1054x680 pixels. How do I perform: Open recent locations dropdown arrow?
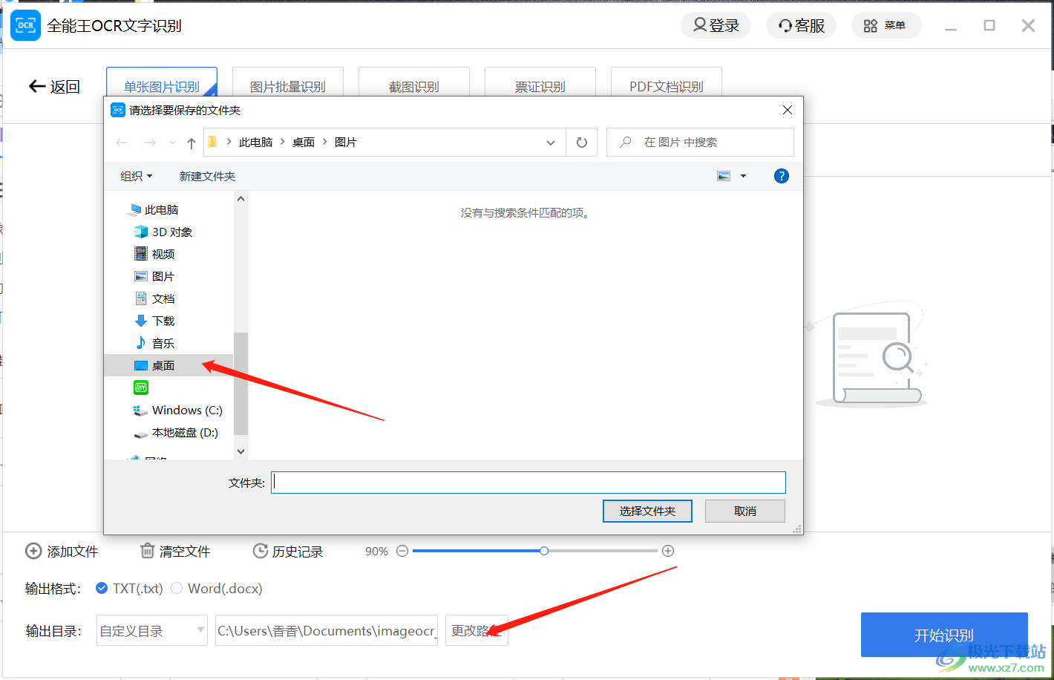tap(172, 143)
